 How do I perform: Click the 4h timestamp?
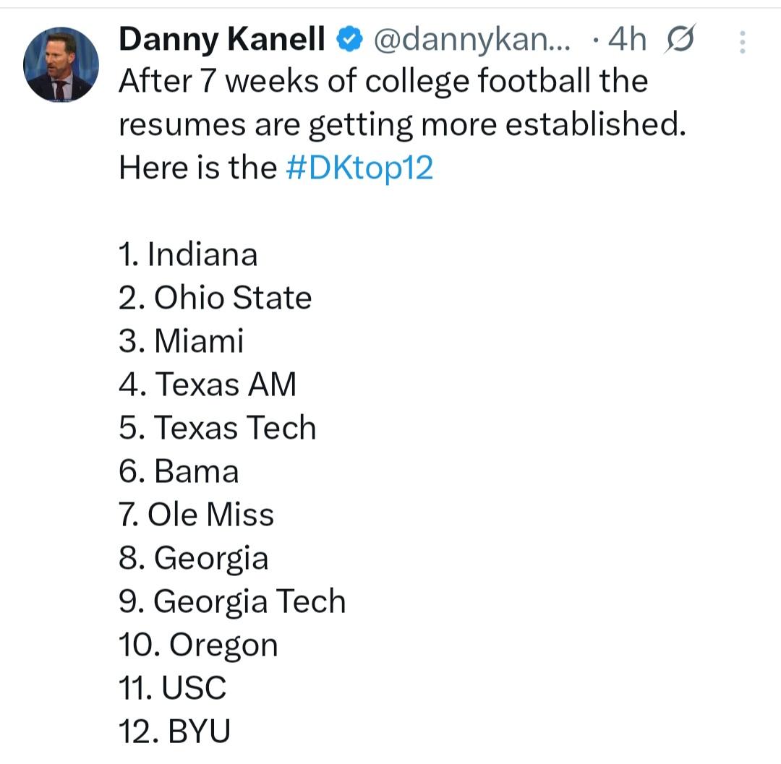click(x=627, y=40)
